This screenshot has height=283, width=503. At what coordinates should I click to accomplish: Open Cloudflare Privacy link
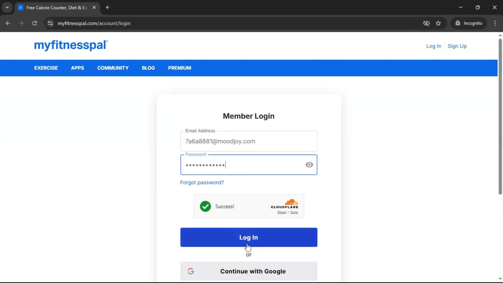pyautogui.click(x=282, y=212)
